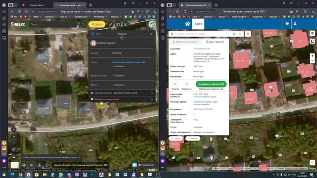This screenshot has width=317, height=178.
Task: Open the layers icon on Yandex map
Action: (14, 157)
